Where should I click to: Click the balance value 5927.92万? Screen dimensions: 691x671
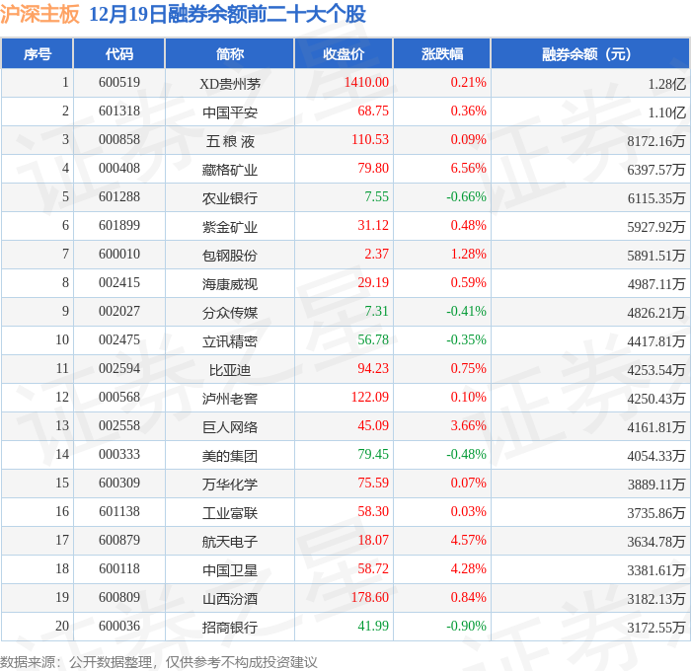[x=656, y=227]
